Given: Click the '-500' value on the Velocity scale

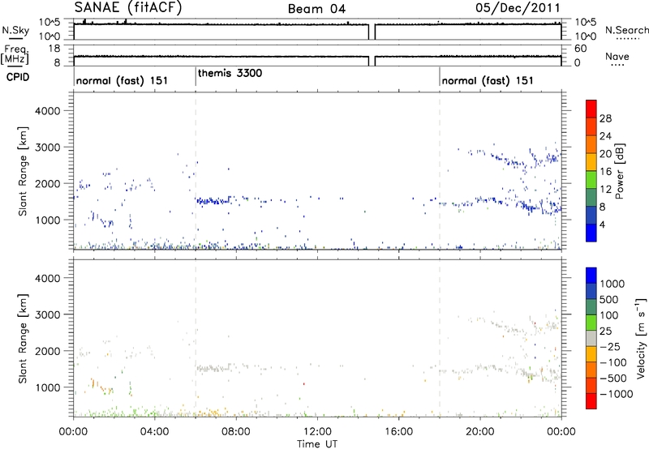Looking at the screenshot, I should tap(613, 378).
